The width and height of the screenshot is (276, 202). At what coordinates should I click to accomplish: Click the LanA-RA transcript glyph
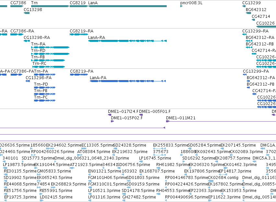click(127, 41)
